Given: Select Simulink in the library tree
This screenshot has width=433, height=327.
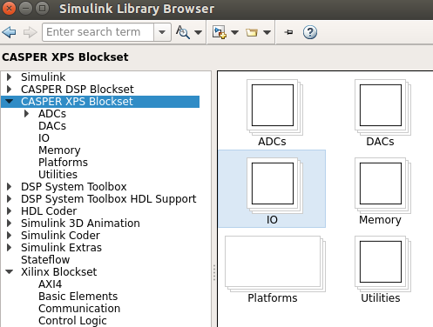Looking at the screenshot, I should [x=44, y=77].
